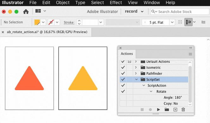The image size is (210, 123).
Task: Click the yellow fill color swatch
Action: [x=37, y=22]
